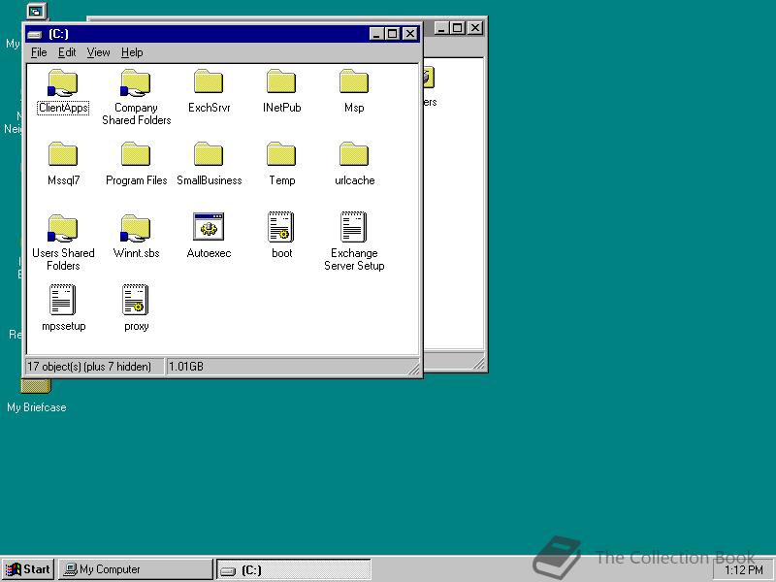Switch to the My Computer taskbar window

point(135,569)
